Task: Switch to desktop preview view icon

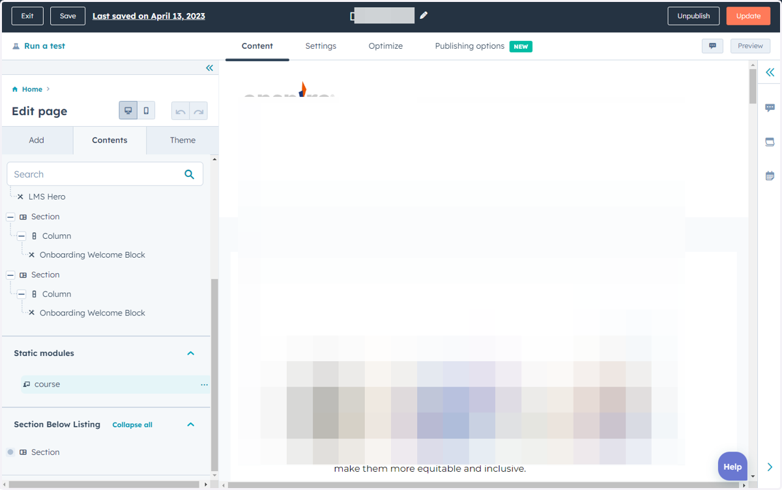Action: click(x=128, y=111)
